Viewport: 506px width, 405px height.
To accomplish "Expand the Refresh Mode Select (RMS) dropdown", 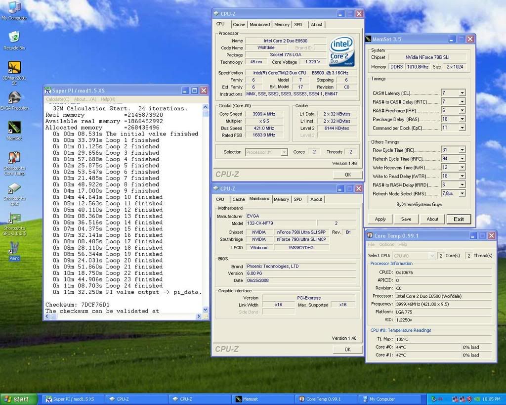I will tap(462, 193).
